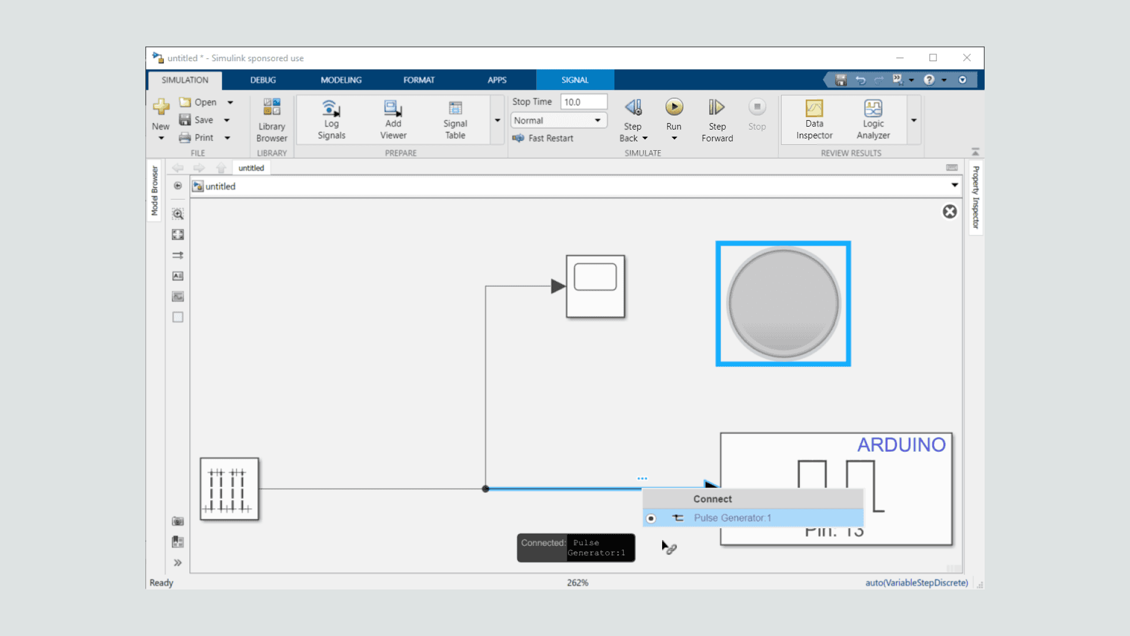Click the Save button
Screen dimensions: 1130x636
tap(197, 120)
